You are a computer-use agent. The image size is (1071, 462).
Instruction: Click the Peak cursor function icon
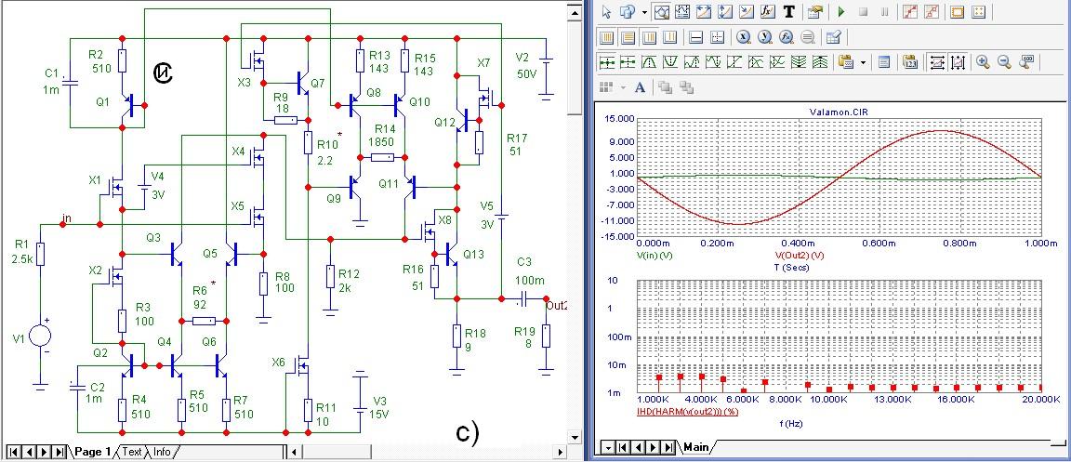[x=649, y=62]
